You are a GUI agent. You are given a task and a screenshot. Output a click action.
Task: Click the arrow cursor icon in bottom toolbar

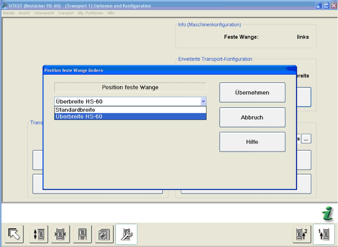(14, 234)
